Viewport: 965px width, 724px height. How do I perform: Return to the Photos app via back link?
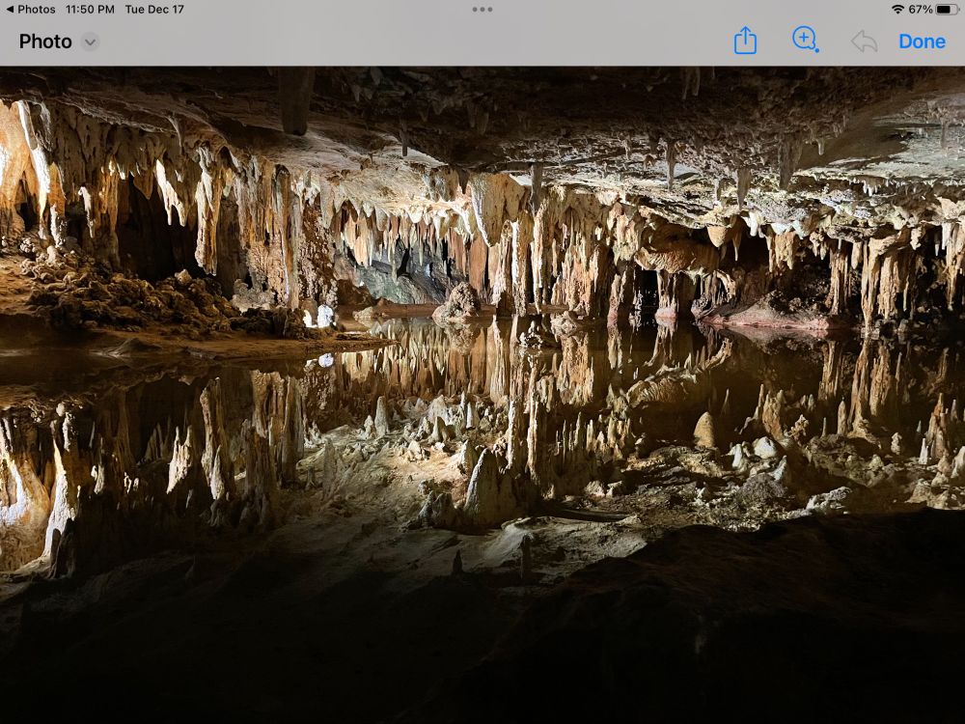tap(31, 10)
